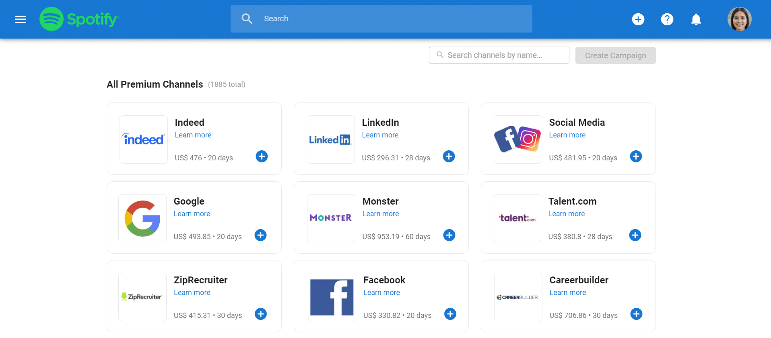Click the price US$ 380.8 • 28 days
The height and width of the screenshot is (338, 771).
tap(580, 237)
